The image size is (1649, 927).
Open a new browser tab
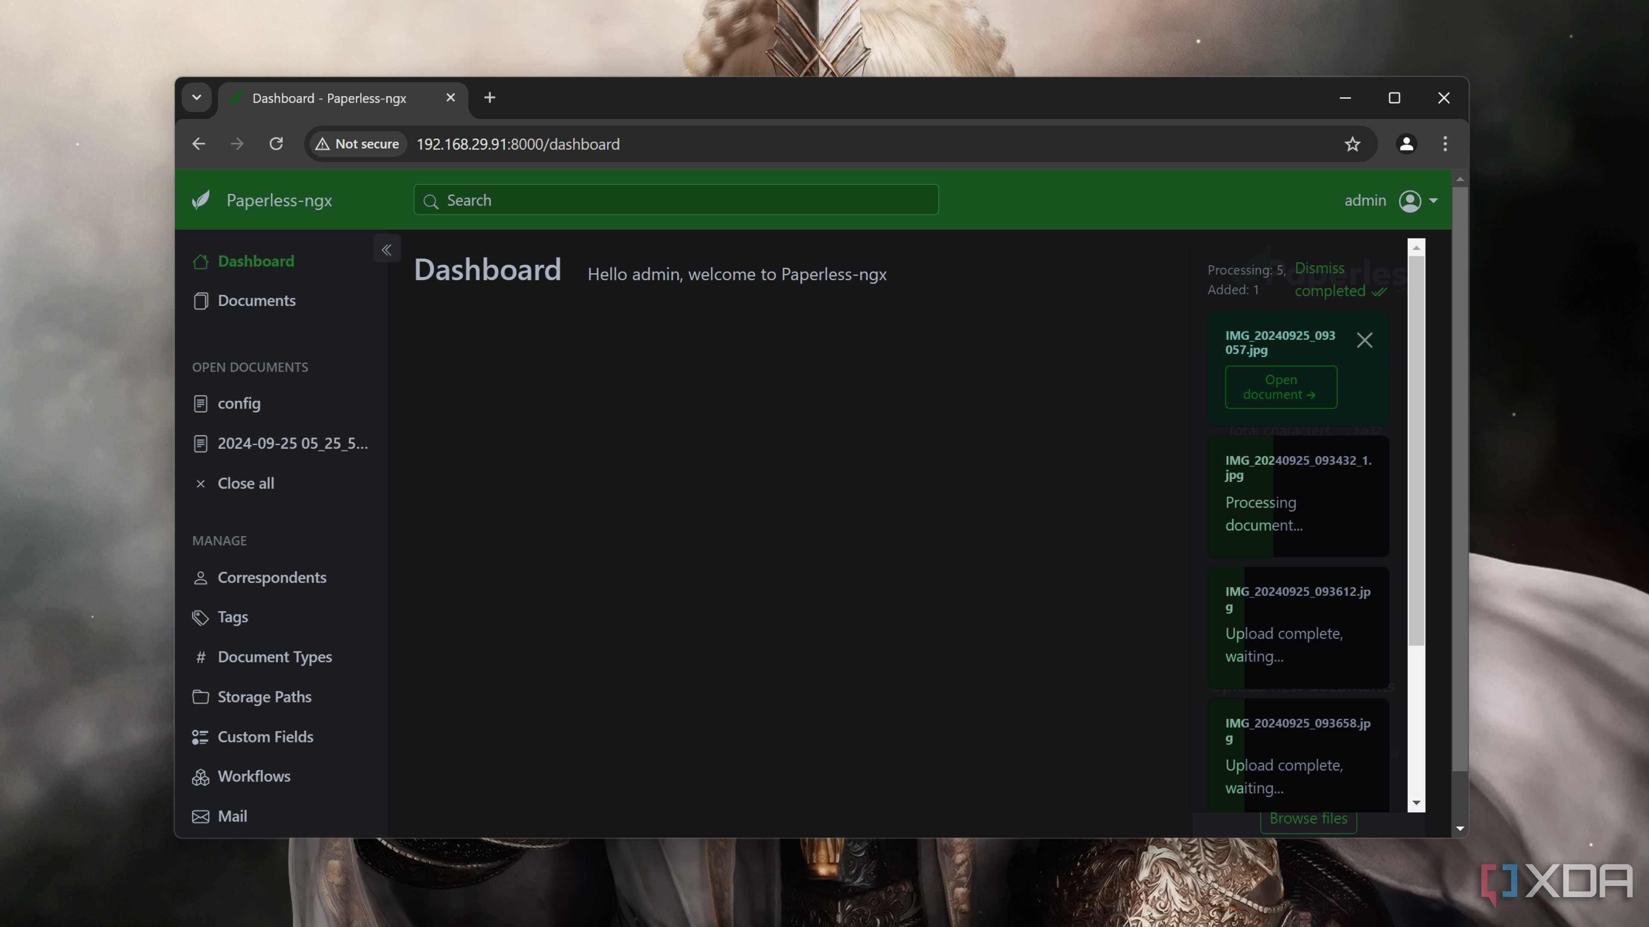[490, 98]
